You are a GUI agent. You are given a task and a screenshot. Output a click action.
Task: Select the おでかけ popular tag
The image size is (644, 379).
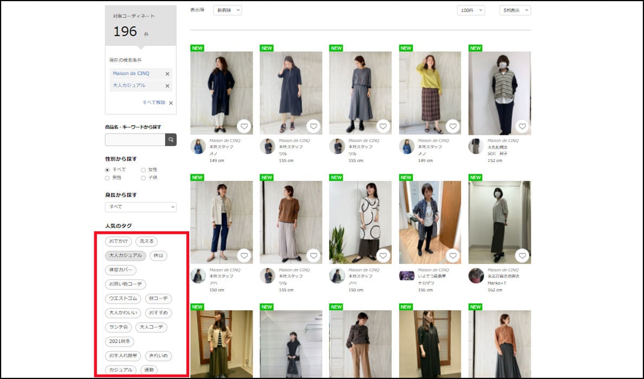tap(118, 241)
